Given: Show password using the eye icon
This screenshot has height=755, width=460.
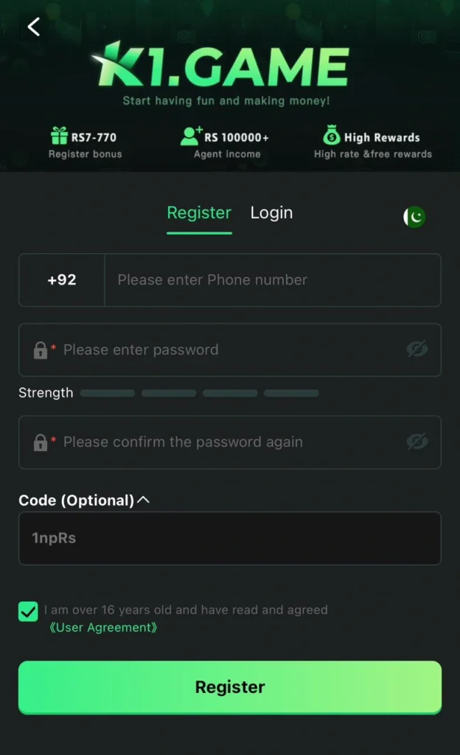Looking at the screenshot, I should coord(417,349).
